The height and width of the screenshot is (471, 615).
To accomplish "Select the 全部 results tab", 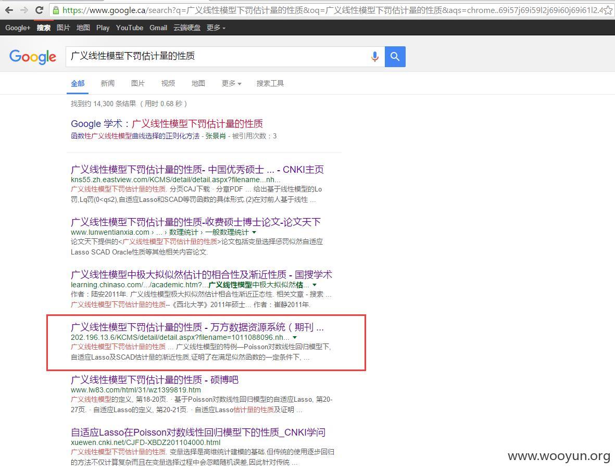I will coord(78,83).
